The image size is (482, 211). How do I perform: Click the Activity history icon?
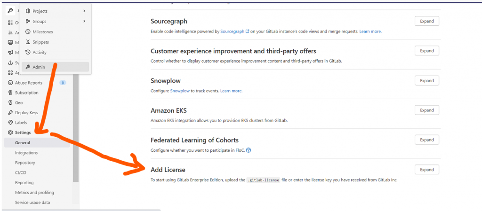click(x=28, y=52)
